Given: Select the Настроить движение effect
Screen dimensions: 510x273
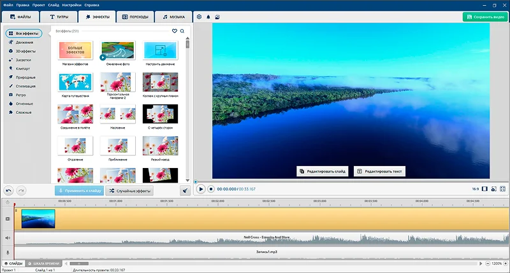Looking at the screenshot, I should pos(161,50).
